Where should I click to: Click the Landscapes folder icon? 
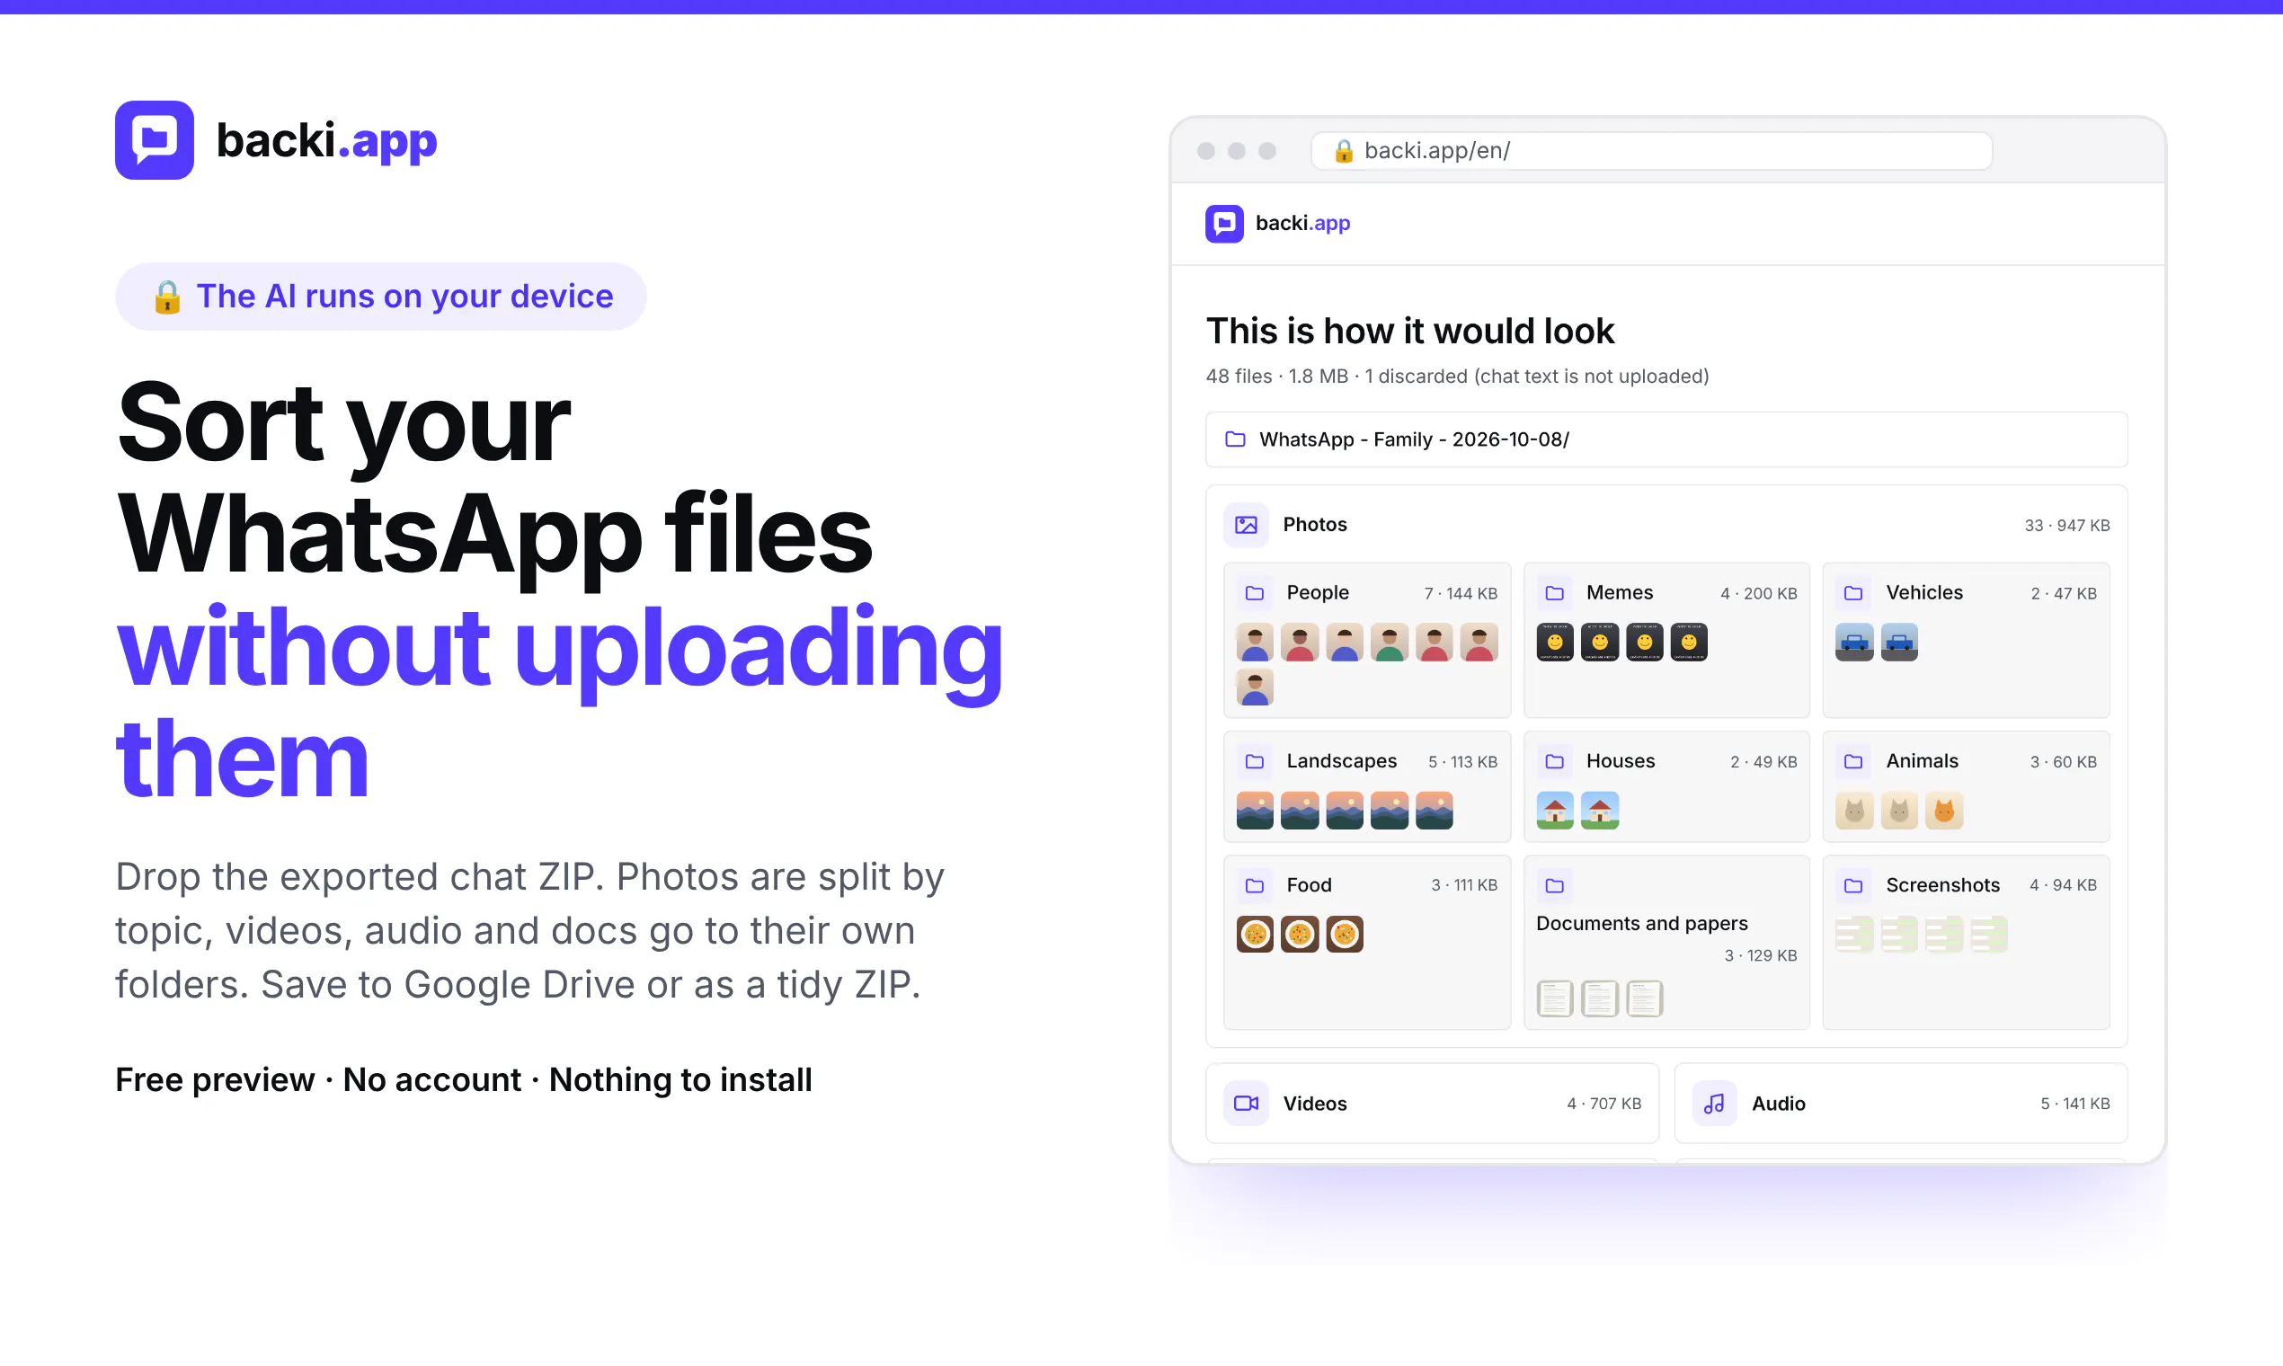pos(1254,761)
